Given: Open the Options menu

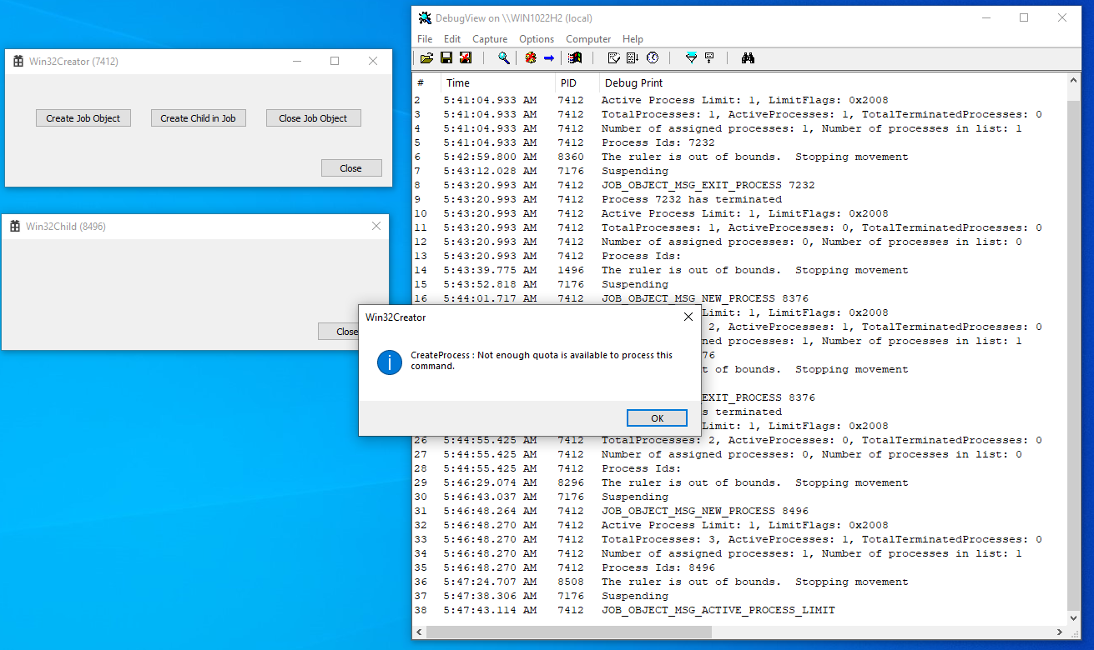Looking at the screenshot, I should (537, 39).
